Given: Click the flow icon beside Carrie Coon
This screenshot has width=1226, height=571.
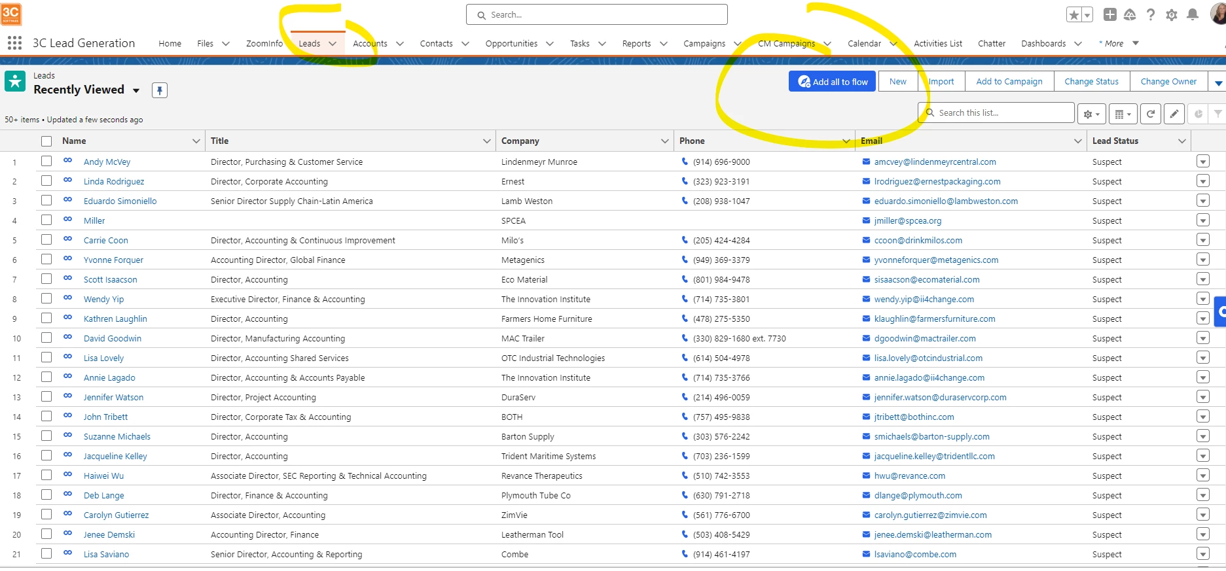Looking at the screenshot, I should point(67,239).
